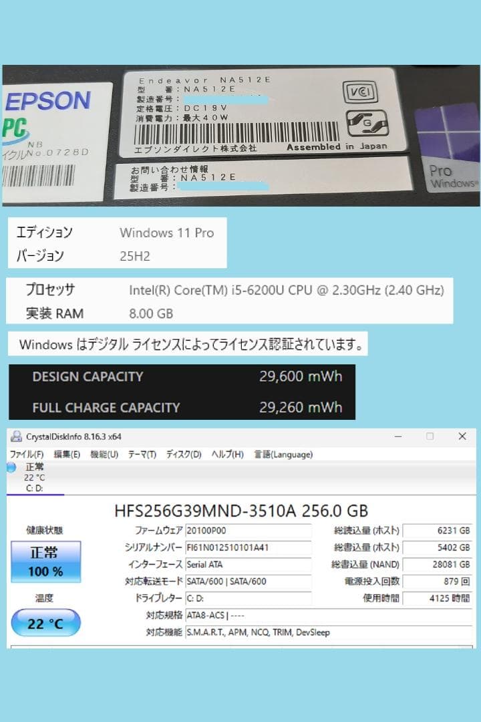The width and height of the screenshot is (481, 722).
Task: Click the 正常 status text above 22 °C
Action: (x=35, y=467)
